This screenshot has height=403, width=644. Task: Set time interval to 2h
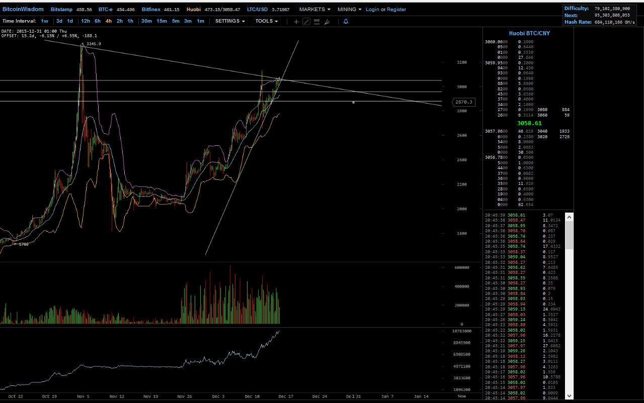click(120, 21)
